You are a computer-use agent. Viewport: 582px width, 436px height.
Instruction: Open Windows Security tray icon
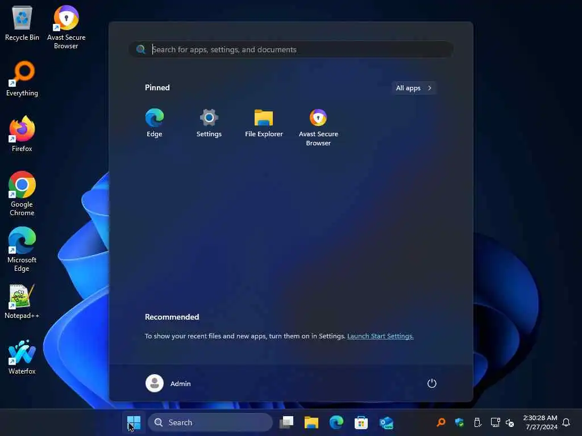tap(459, 422)
